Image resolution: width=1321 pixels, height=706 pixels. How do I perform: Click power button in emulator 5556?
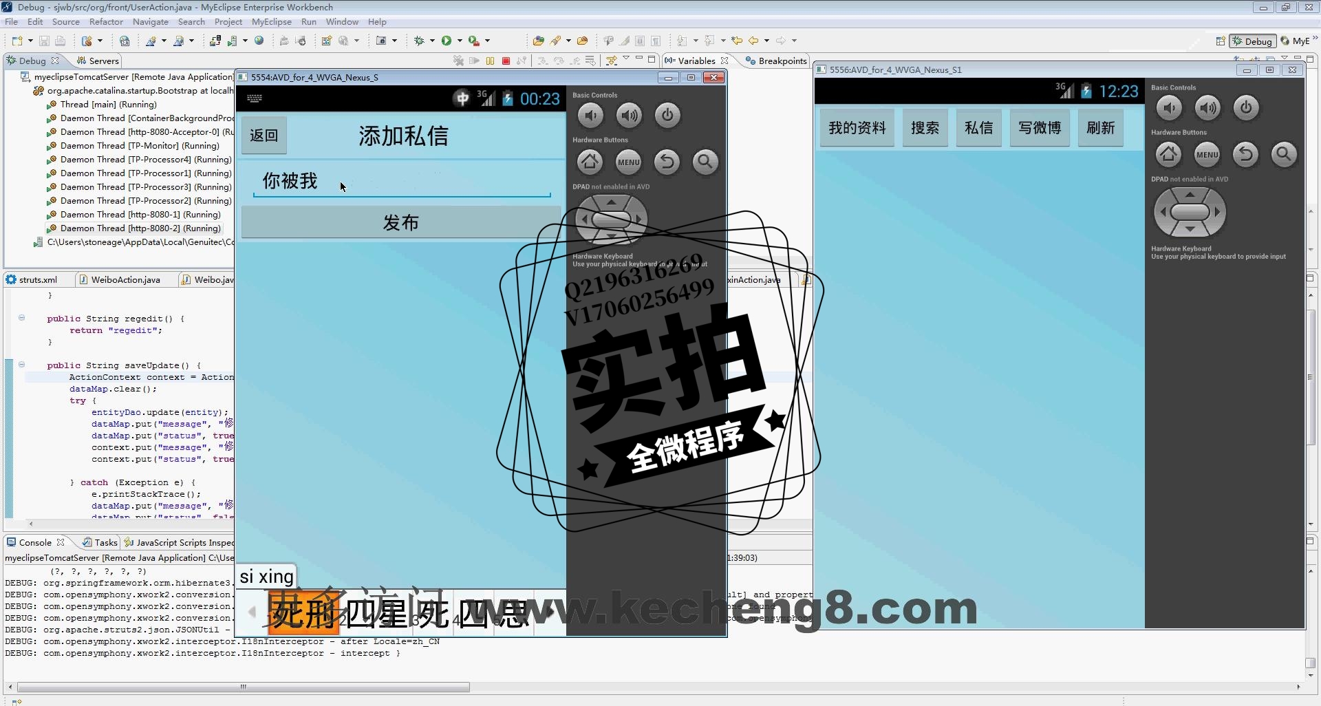pyautogui.click(x=1246, y=107)
